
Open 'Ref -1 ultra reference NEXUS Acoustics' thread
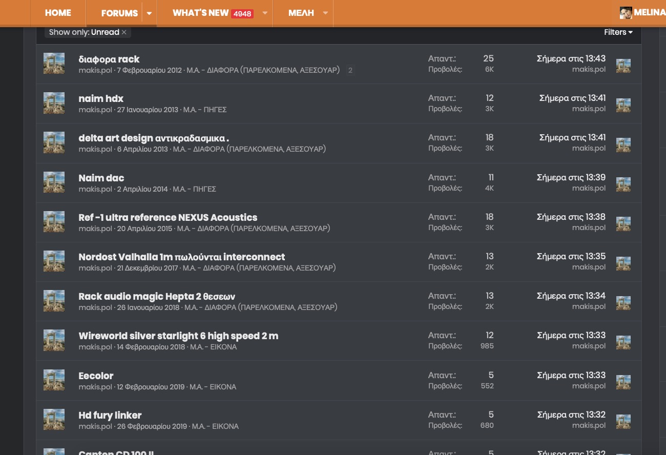[x=168, y=217]
